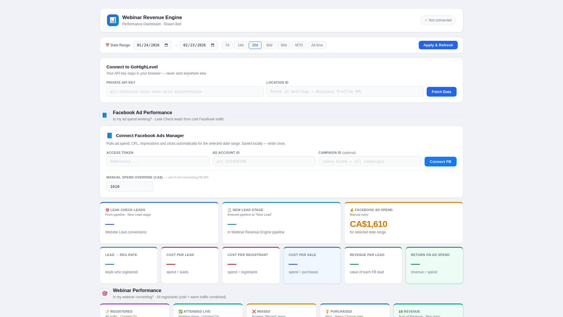The height and width of the screenshot is (317, 563).
Task: Click the Cost Per Registrant metric card
Action: [251, 265]
